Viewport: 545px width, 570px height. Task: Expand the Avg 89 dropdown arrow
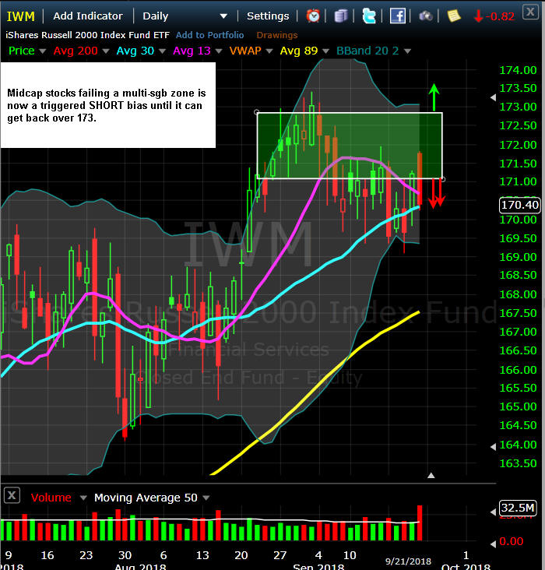pos(325,51)
